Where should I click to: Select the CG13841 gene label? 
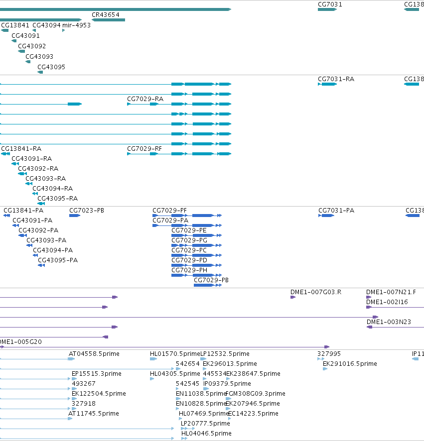pos(15,25)
